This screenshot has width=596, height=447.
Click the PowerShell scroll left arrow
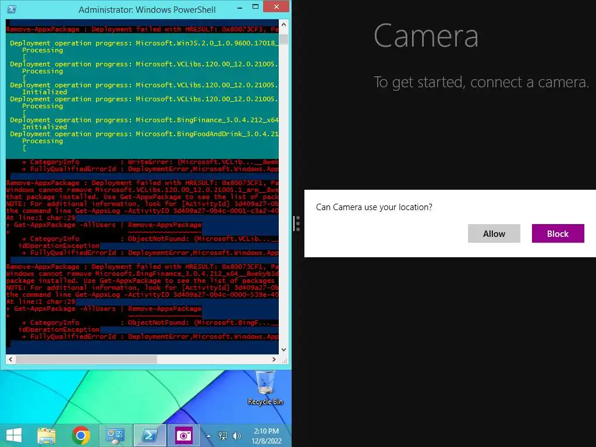tap(10, 359)
